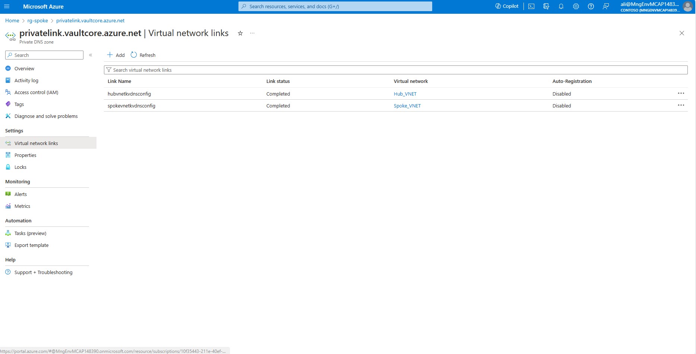The image size is (696, 354).
Task: Launch Copilot from the top bar
Action: tap(507, 6)
